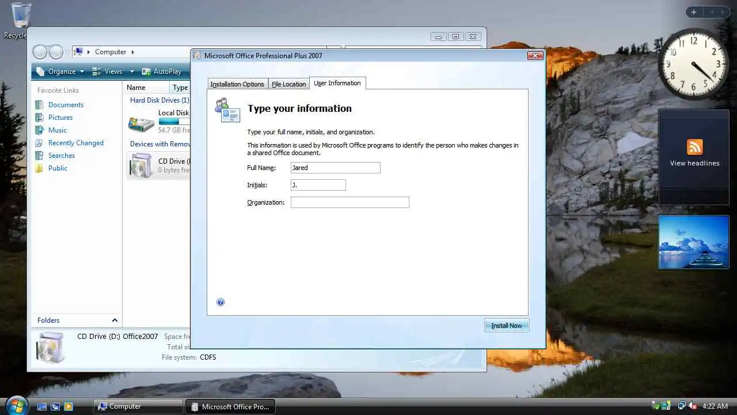Open the Organize dropdown menu
The image size is (737, 415).
click(60, 71)
